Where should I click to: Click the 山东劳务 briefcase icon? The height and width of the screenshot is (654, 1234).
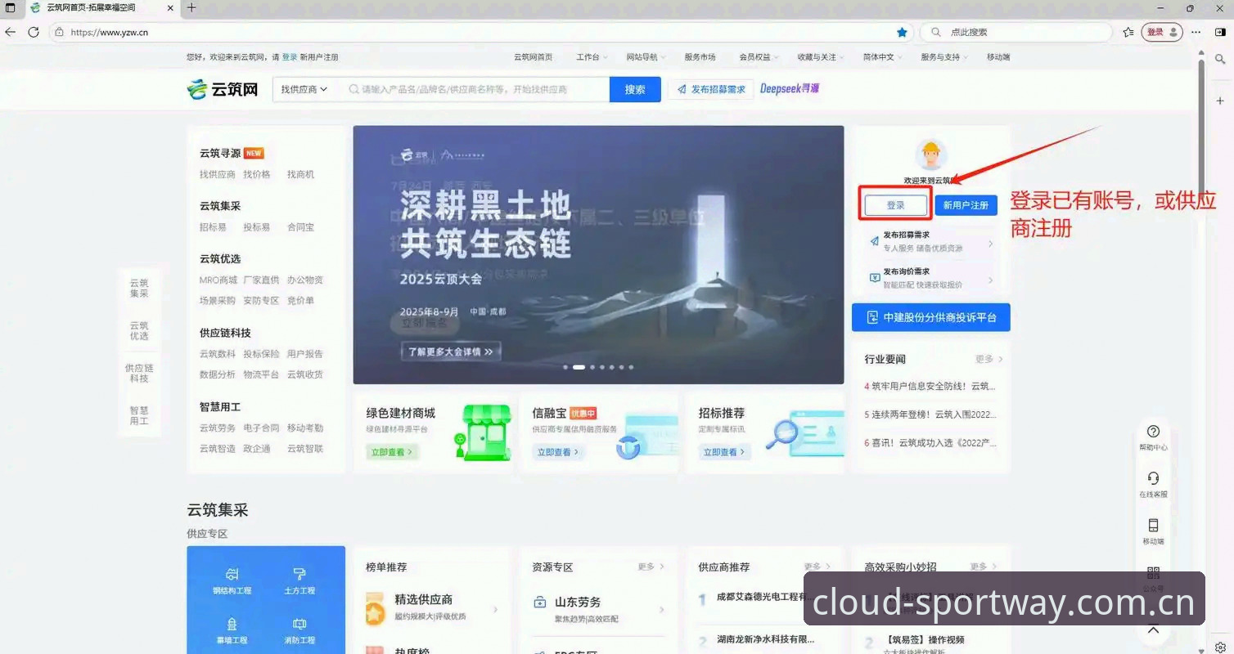pyautogui.click(x=540, y=602)
